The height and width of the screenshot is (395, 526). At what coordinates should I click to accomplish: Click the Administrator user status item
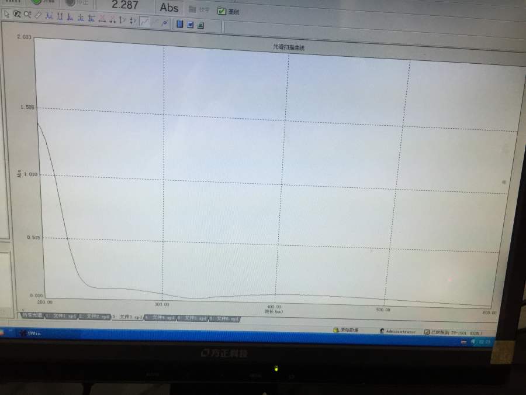pos(397,331)
